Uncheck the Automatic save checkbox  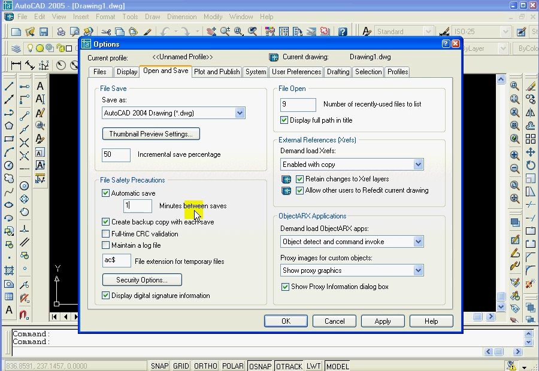click(x=105, y=193)
